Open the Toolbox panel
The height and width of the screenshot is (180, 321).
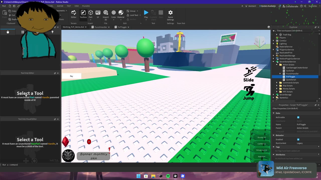tap(83, 14)
